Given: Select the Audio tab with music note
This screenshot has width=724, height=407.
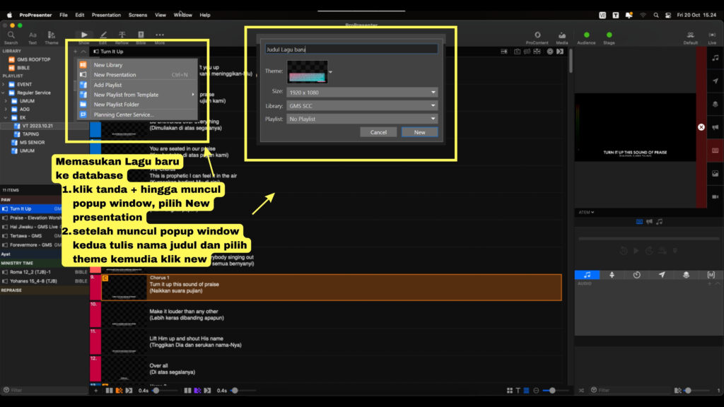Looking at the screenshot, I should coord(587,275).
